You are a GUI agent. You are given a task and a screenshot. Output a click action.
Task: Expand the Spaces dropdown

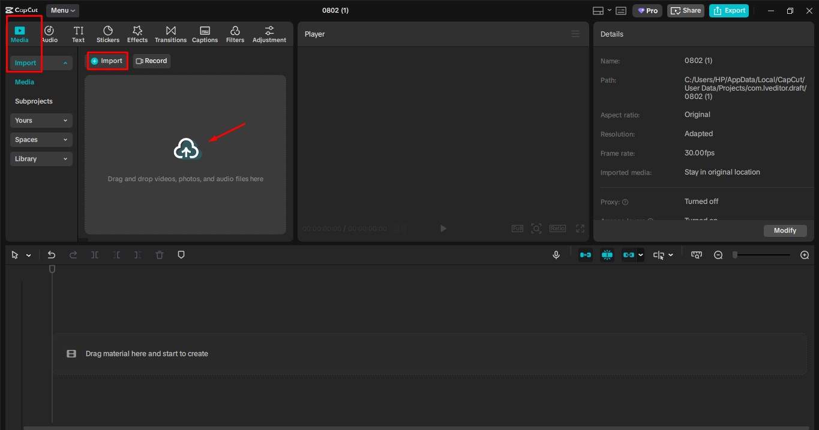(41, 140)
